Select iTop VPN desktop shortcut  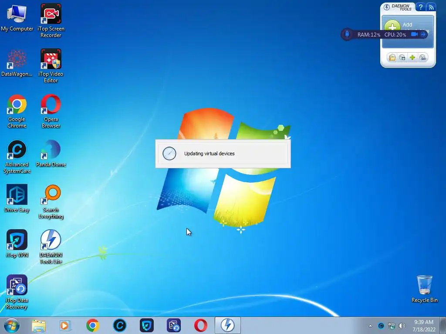click(x=17, y=244)
